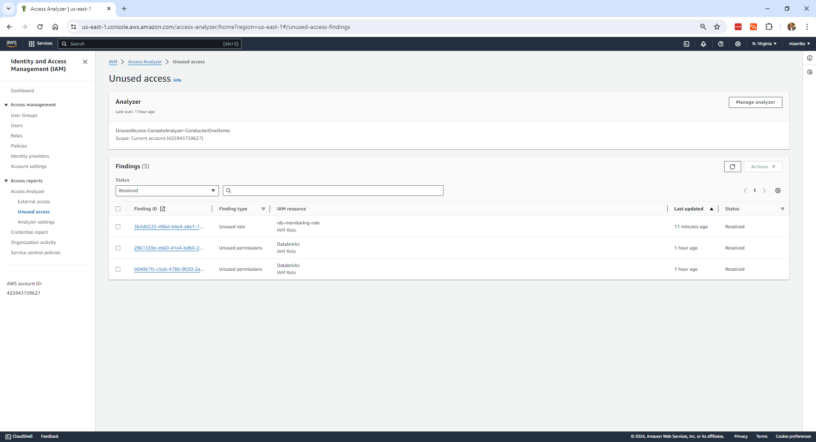Open the Resolved status filter dropdown
Viewport: 816px width, 442px height.
(x=167, y=191)
